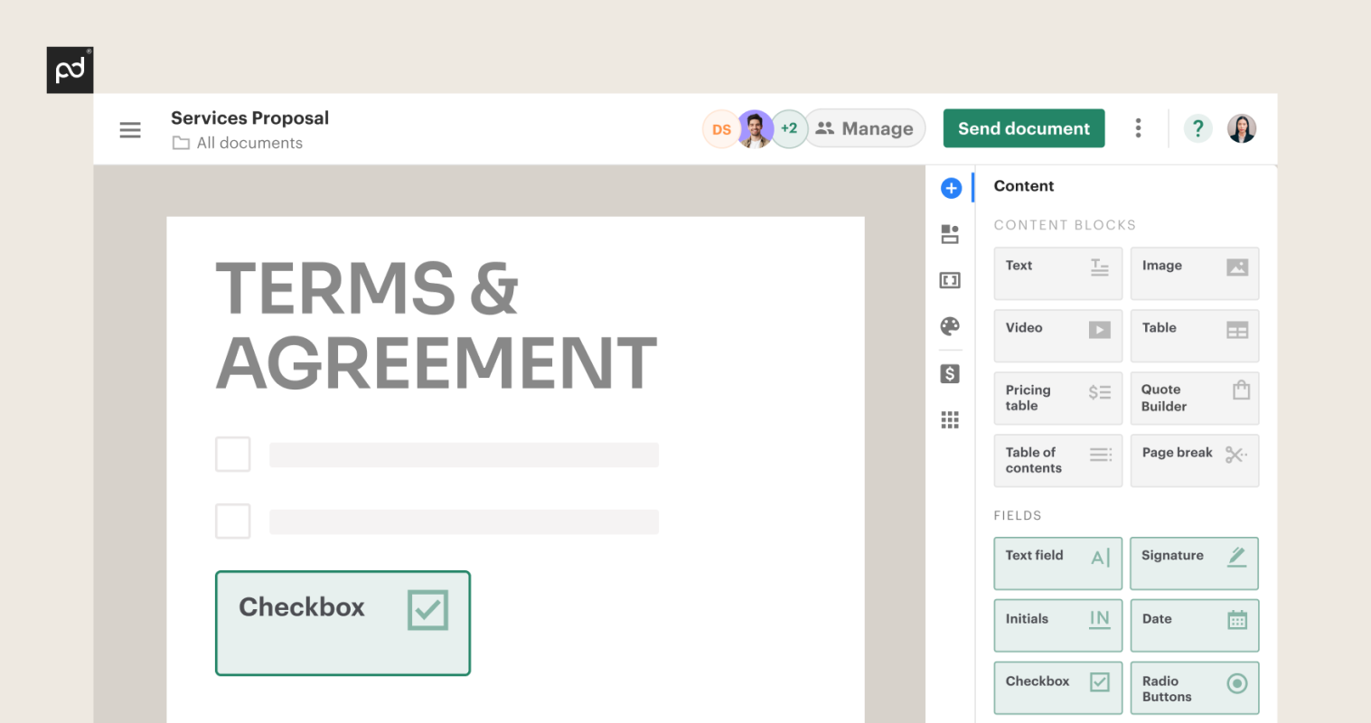This screenshot has height=723, width=1371.
Task: Select the large Checkbox field on the page
Action: pyautogui.click(x=343, y=623)
